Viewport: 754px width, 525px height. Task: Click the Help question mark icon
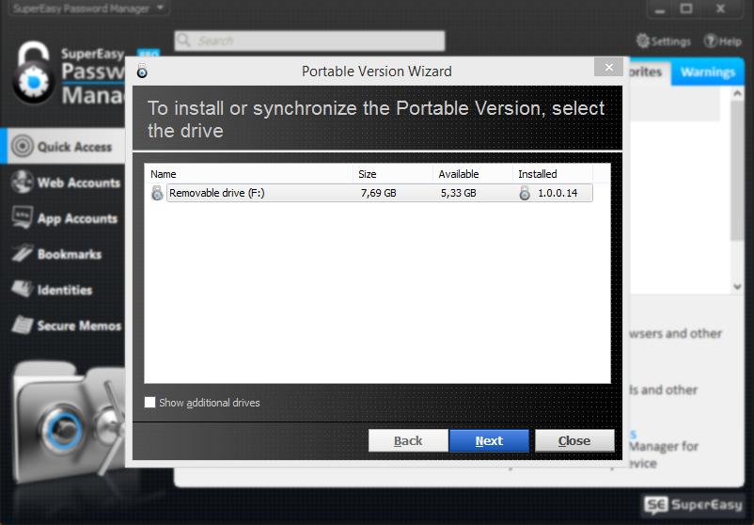pos(710,41)
